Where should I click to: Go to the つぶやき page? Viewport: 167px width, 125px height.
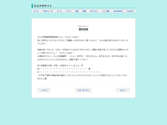(x=130, y=11)
